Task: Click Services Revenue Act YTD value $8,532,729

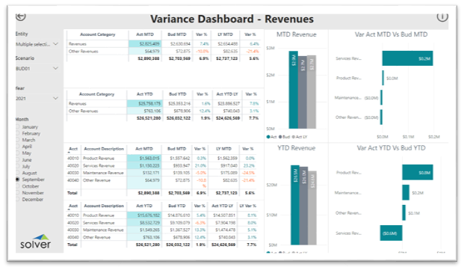Action: (144, 223)
